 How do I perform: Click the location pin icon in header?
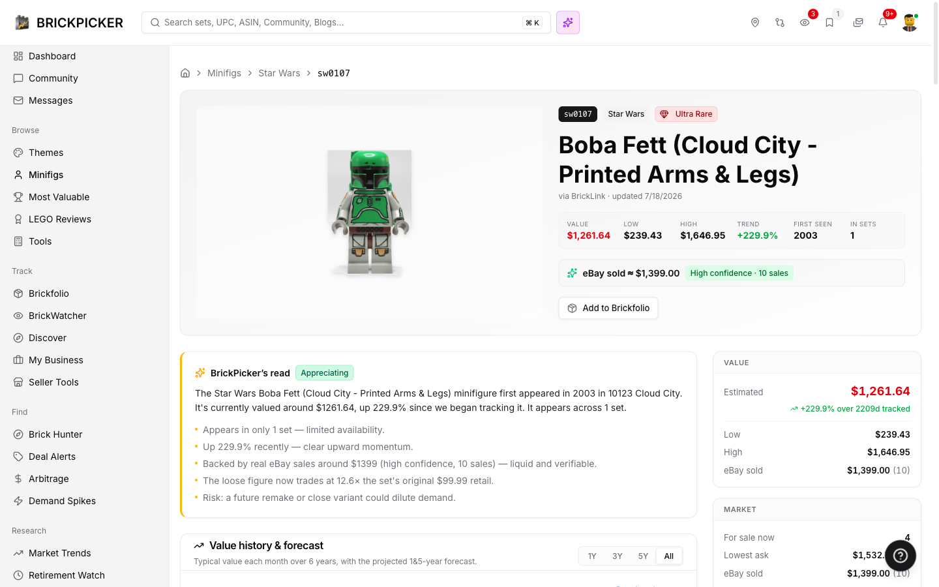[755, 23]
